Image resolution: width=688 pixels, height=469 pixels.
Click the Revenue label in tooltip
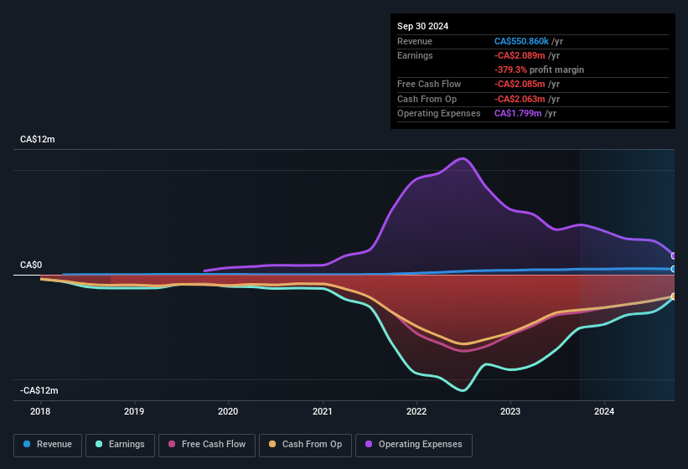[x=415, y=41]
